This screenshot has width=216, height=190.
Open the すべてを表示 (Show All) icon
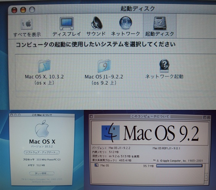click(27, 24)
